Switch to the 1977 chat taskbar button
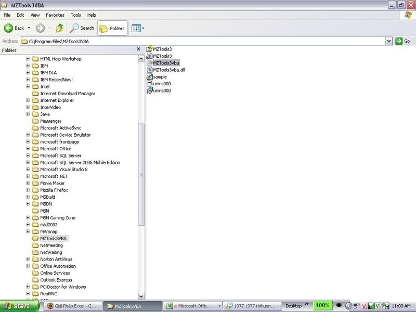416x312 pixels. point(252,306)
